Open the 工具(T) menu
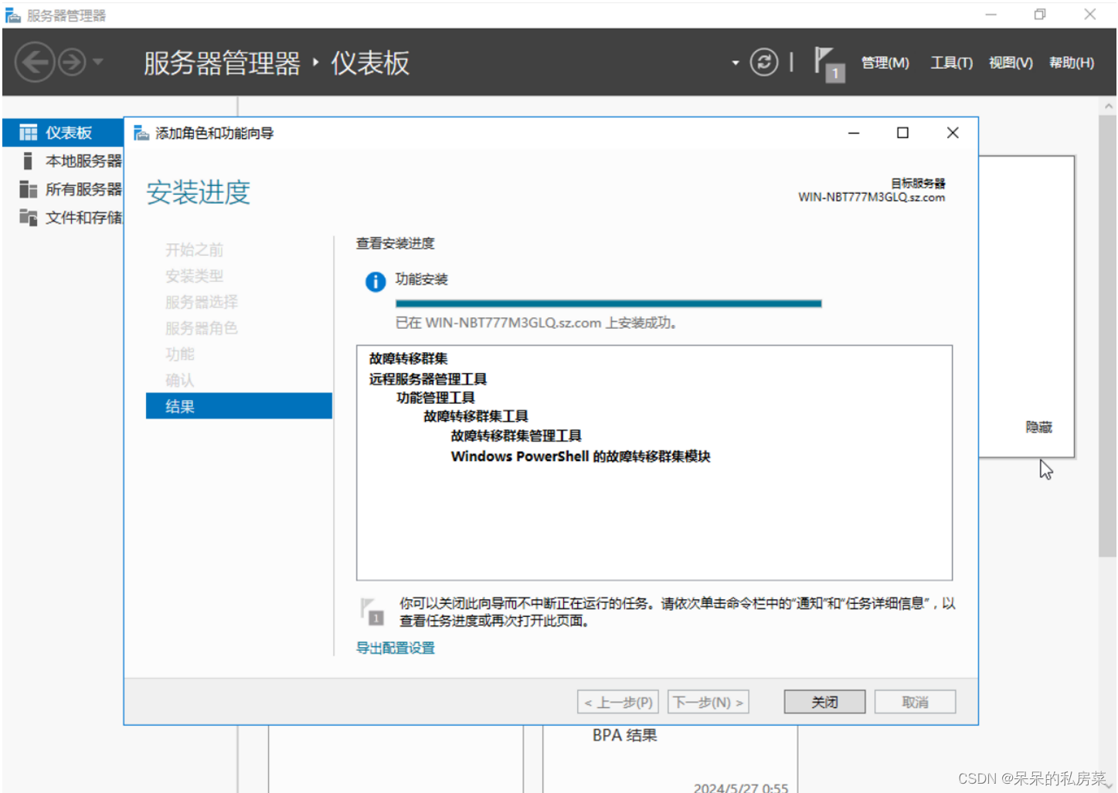The image size is (1118, 793). [951, 63]
